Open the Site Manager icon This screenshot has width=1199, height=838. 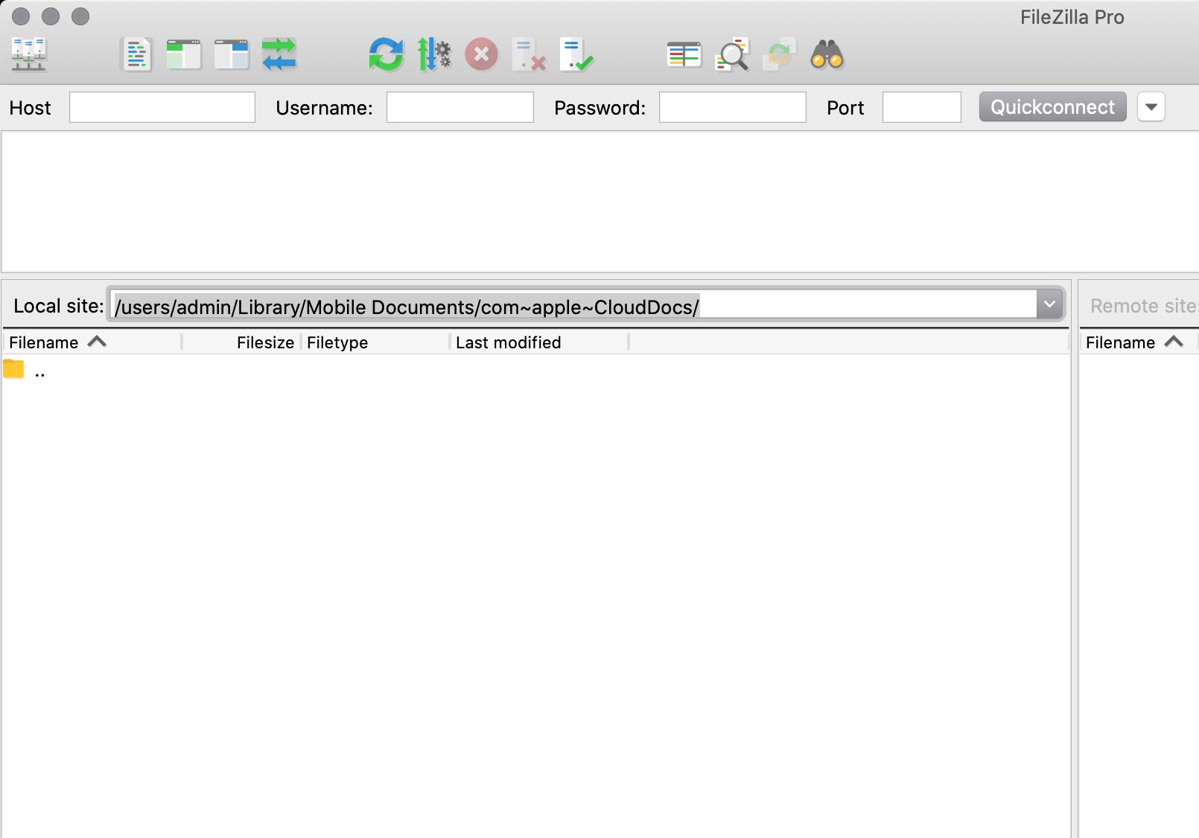click(29, 55)
